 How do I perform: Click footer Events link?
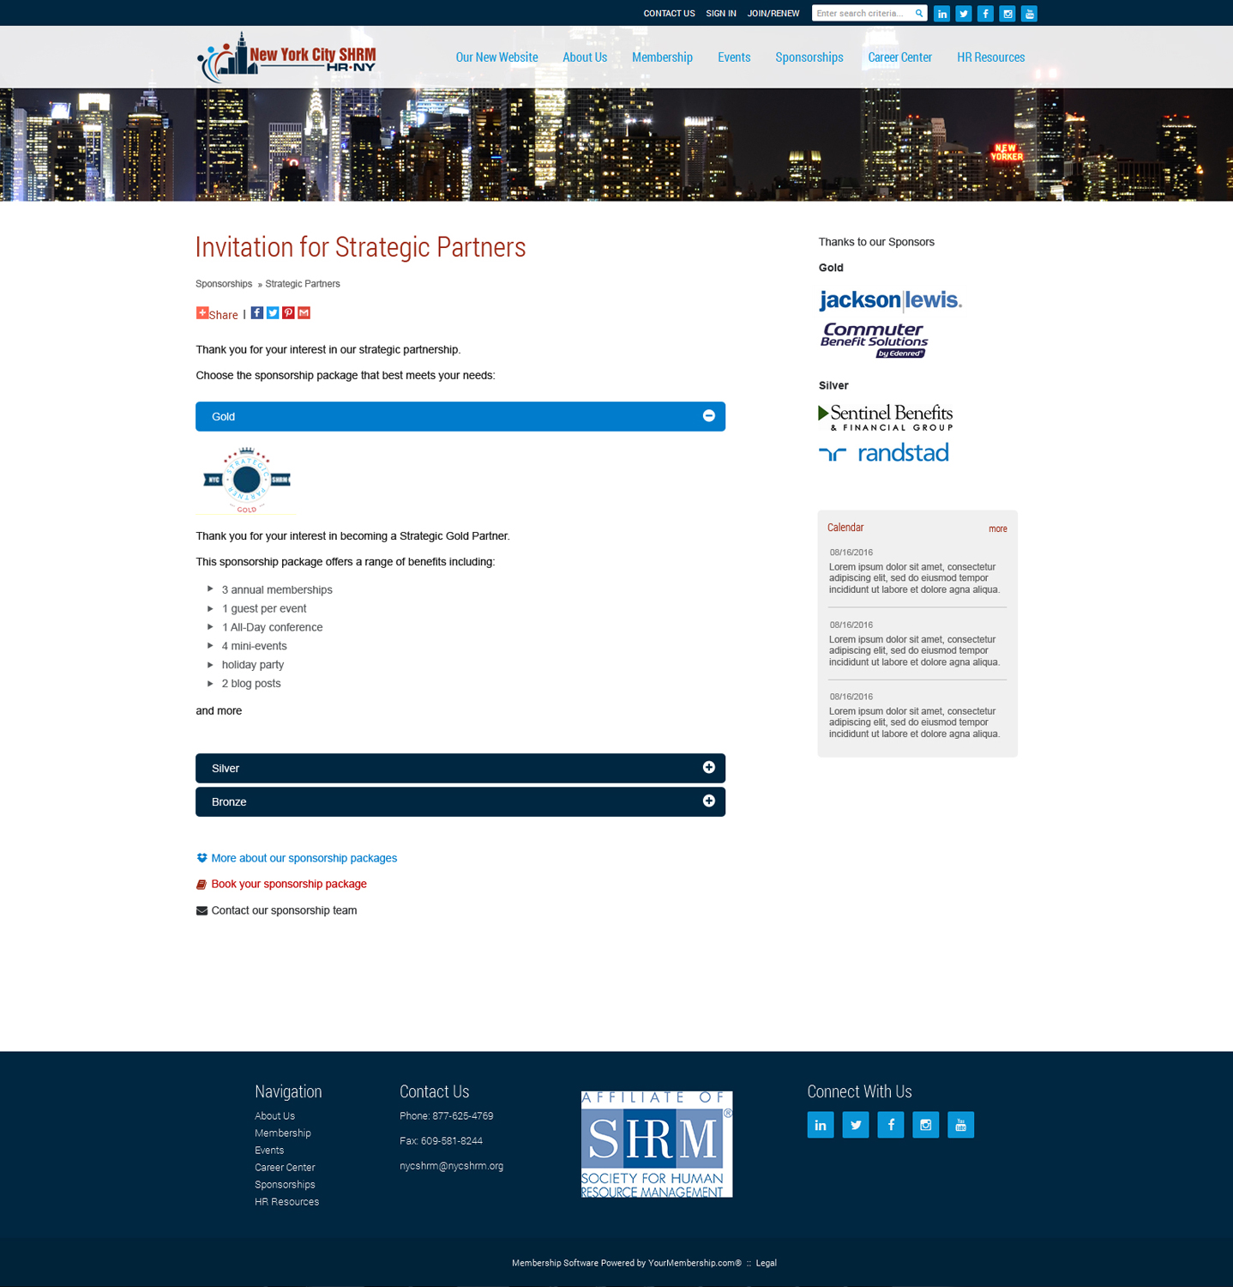pyautogui.click(x=269, y=1151)
